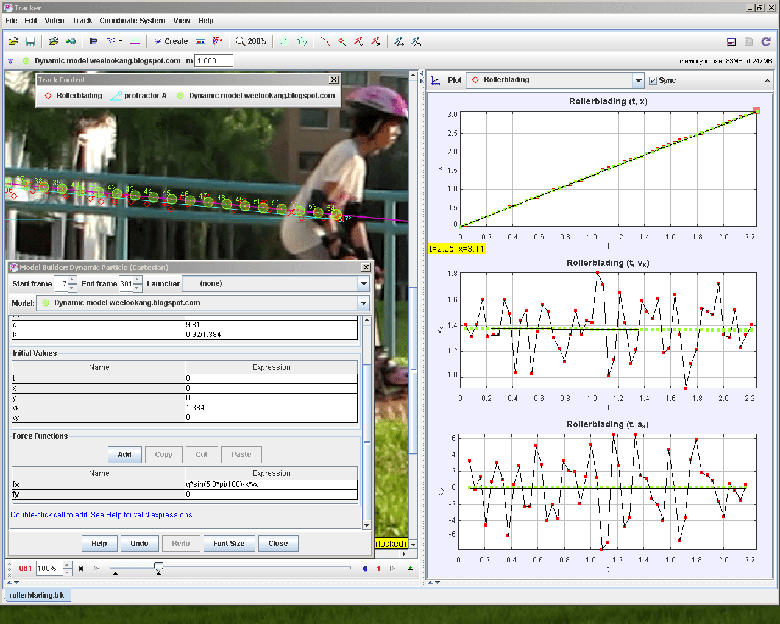Viewport: 780px width, 624px height.
Task: Toggle the acceleration vectors icon
Action: coord(377,41)
